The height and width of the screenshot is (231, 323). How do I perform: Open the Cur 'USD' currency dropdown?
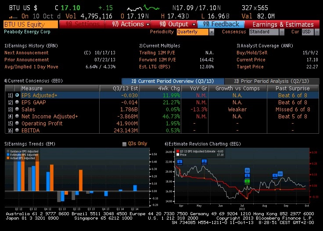317,32
